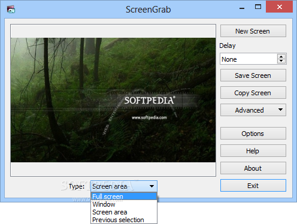Screen dimensions: 297x224
Task: Click the captured forest screenshot preview
Action: pos(113,100)
